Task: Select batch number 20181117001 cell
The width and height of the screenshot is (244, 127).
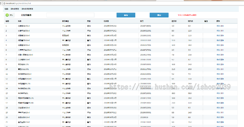Action: tap(146, 69)
